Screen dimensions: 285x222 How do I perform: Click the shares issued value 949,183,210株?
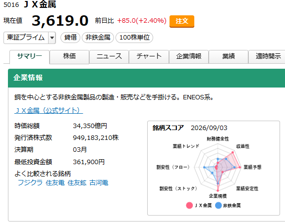point(96,137)
